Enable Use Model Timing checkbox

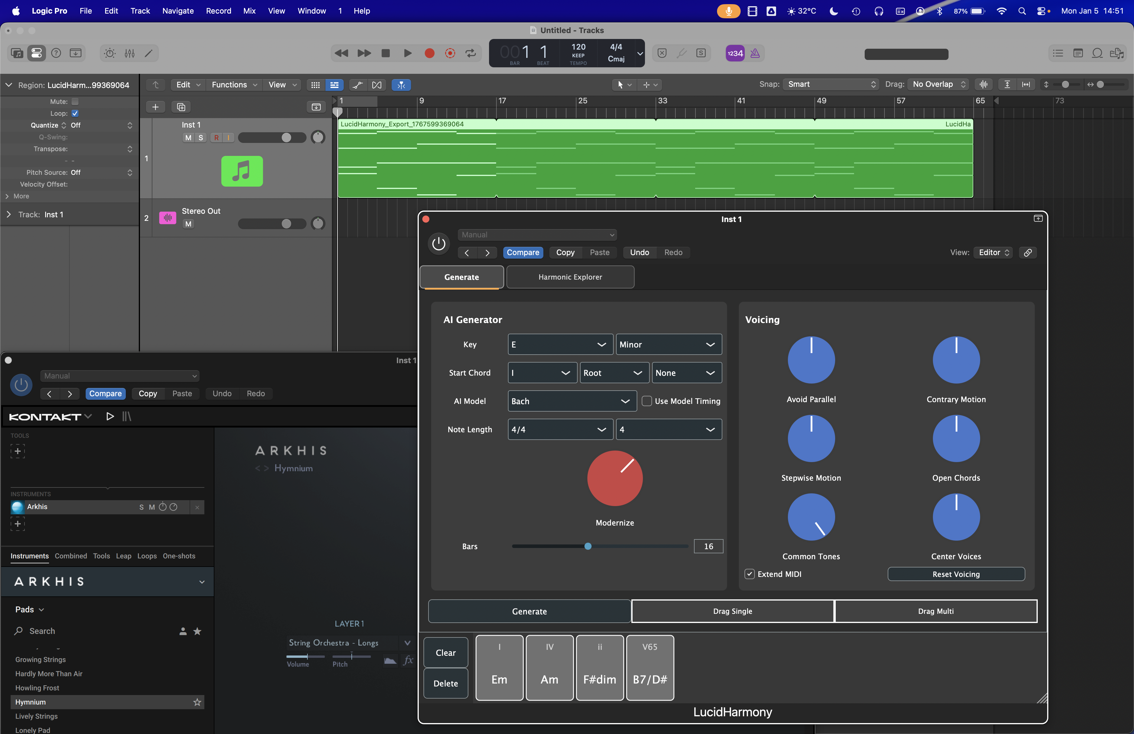(x=646, y=401)
